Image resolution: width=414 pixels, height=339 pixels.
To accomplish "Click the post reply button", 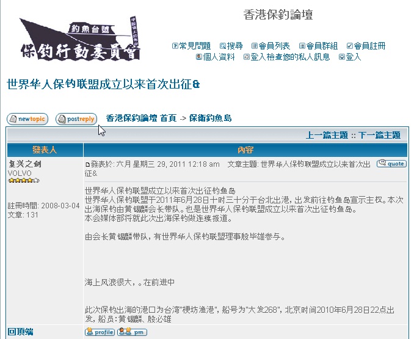I will 76,119.
